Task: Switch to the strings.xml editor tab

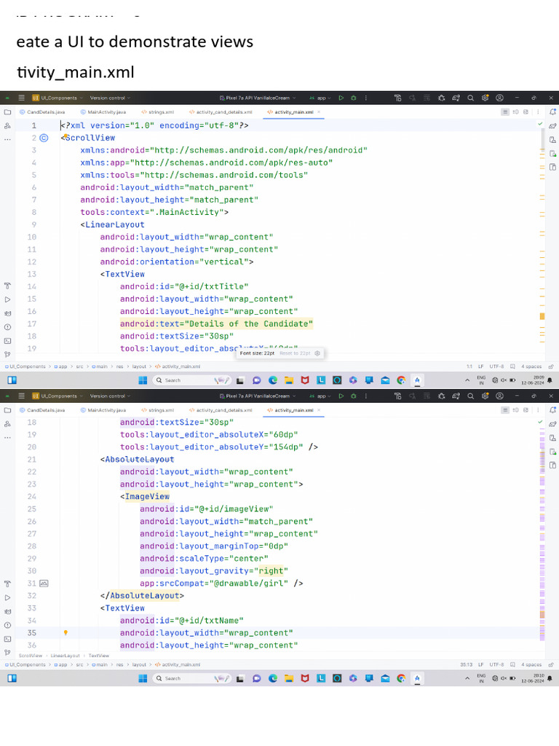Action: pos(157,112)
